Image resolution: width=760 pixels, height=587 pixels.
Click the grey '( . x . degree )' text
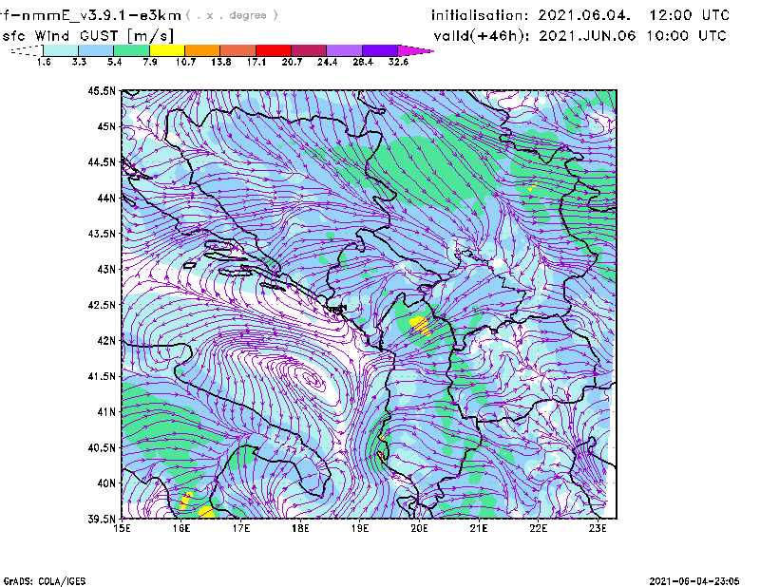tap(232, 15)
